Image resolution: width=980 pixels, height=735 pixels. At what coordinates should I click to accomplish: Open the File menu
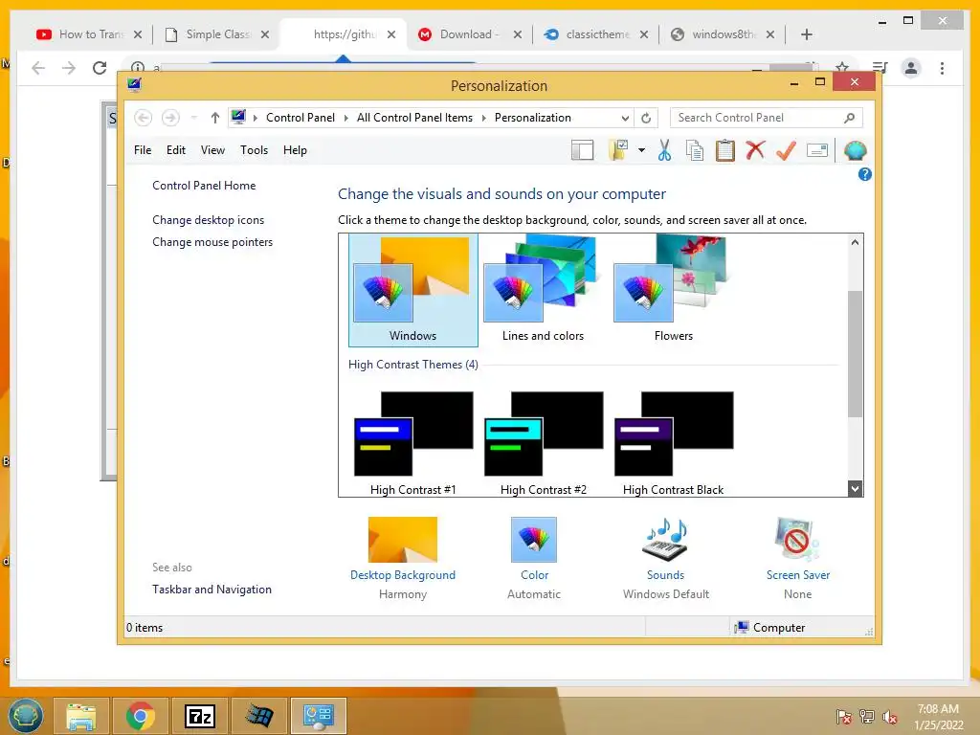tap(143, 150)
